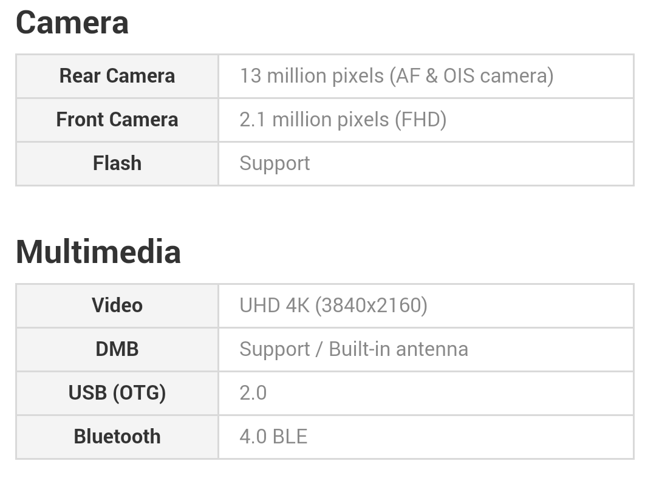This screenshot has height=478, width=645.
Task: Select the USB "2.0" value
Action: coord(253,393)
